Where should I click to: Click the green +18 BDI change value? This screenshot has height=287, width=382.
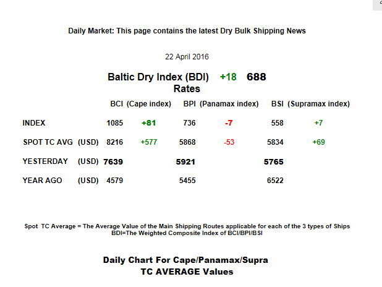click(228, 77)
